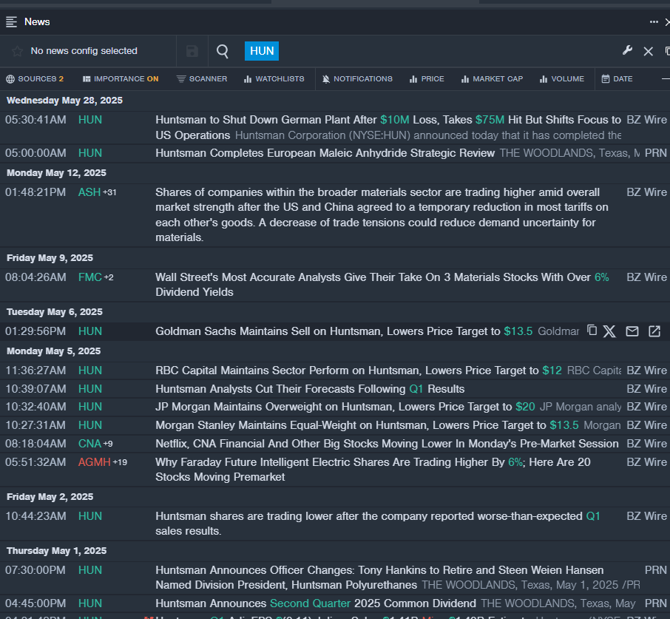
Task: Click the News panel menu icon
Action: 11,21
